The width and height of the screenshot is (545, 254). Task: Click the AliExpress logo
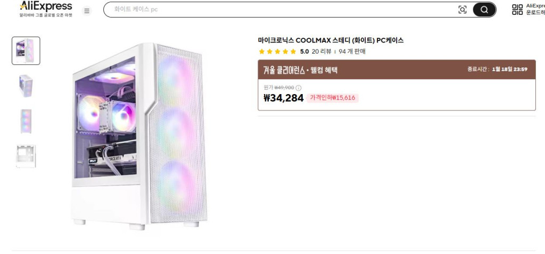46,6
